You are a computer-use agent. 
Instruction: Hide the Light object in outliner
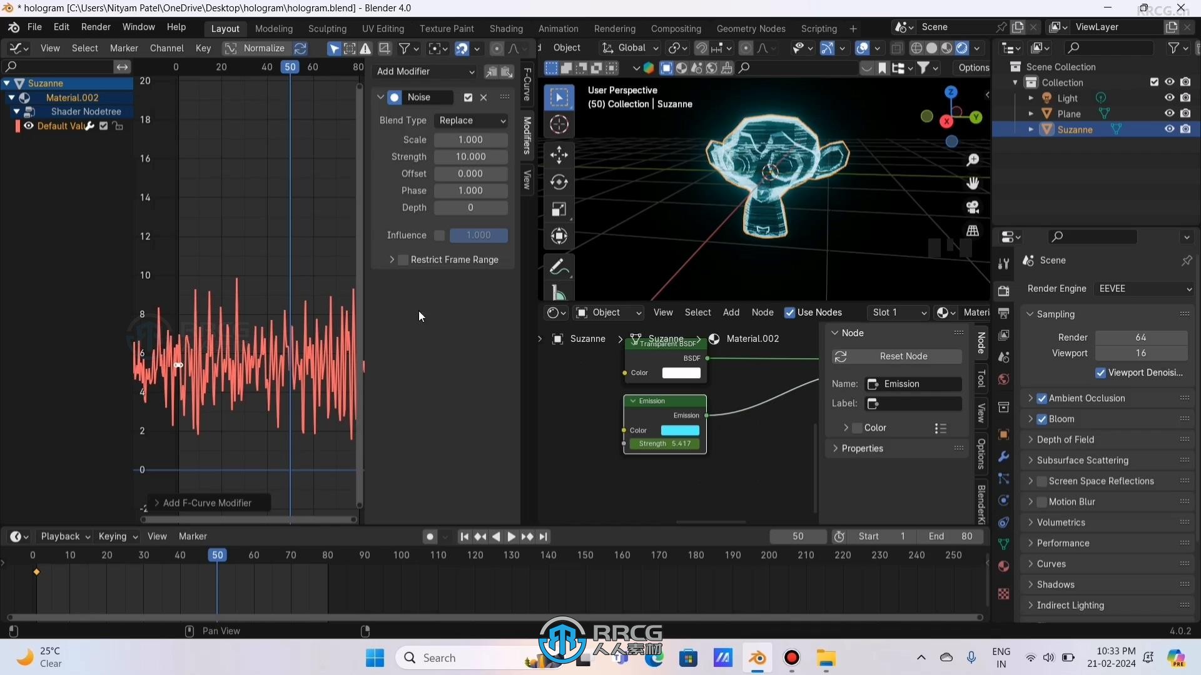[x=1169, y=97]
